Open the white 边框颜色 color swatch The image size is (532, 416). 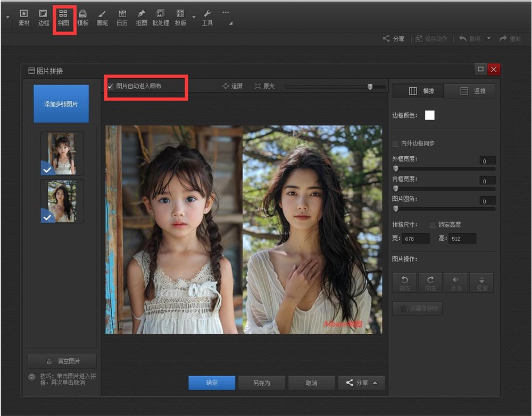click(429, 115)
